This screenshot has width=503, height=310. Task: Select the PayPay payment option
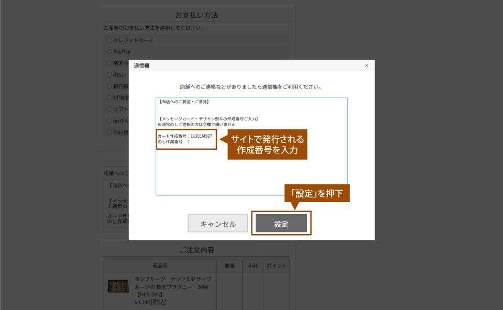(x=109, y=51)
